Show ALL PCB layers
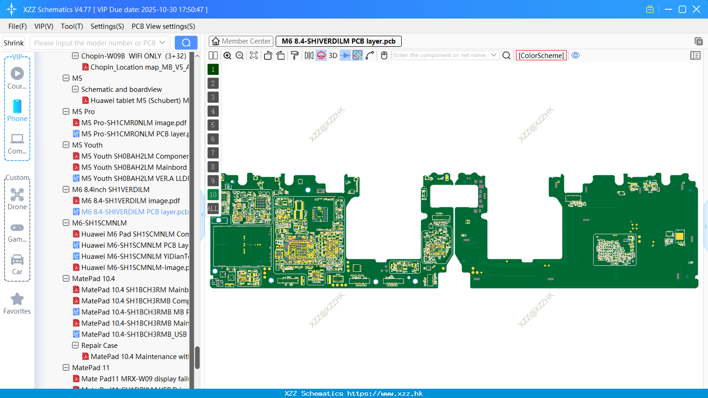 tap(213, 208)
